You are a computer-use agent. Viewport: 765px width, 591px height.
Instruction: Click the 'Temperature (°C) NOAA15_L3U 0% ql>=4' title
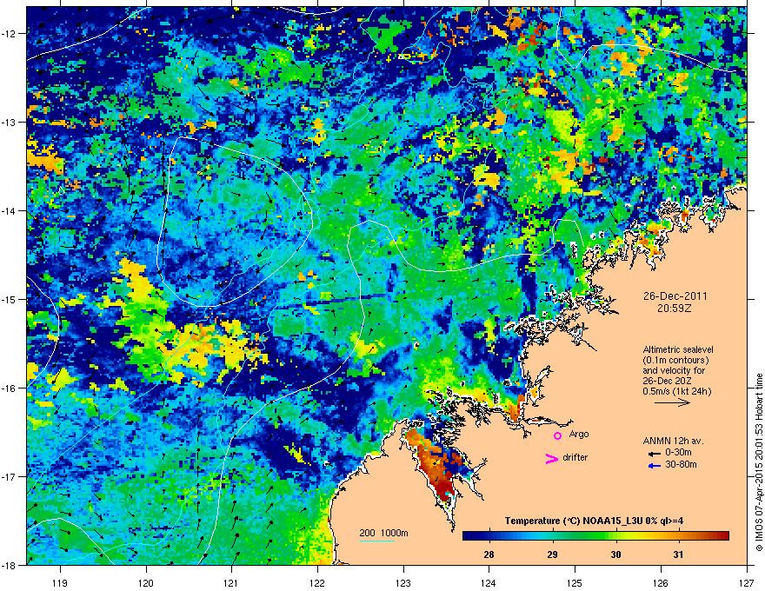click(x=594, y=521)
